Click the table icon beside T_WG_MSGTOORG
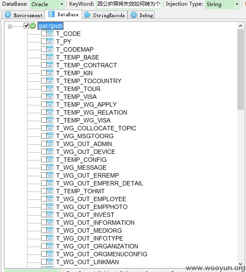The height and width of the screenshot is (272, 246). click(50, 136)
